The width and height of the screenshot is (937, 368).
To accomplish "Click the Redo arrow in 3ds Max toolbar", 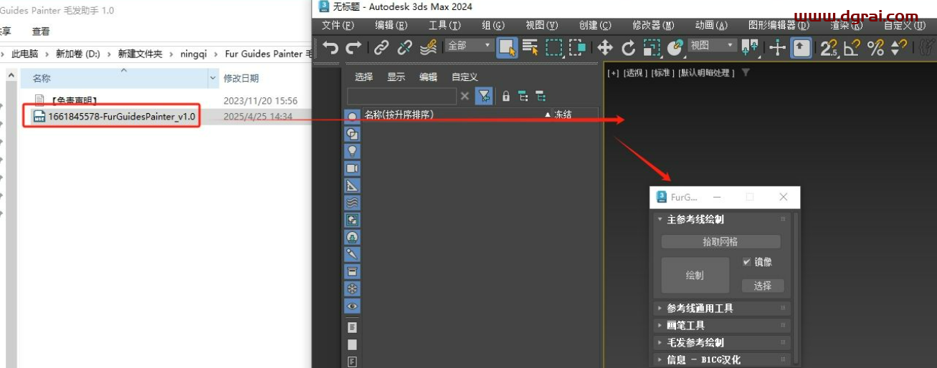I will coord(354,48).
